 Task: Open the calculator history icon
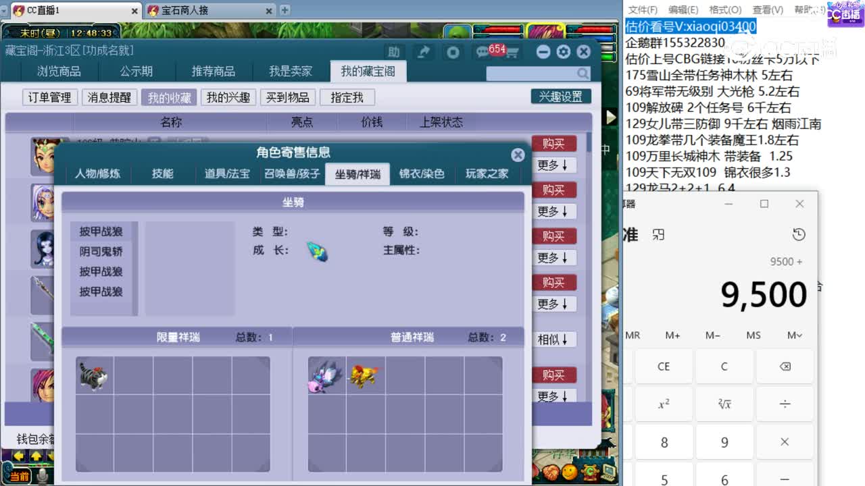coord(799,234)
